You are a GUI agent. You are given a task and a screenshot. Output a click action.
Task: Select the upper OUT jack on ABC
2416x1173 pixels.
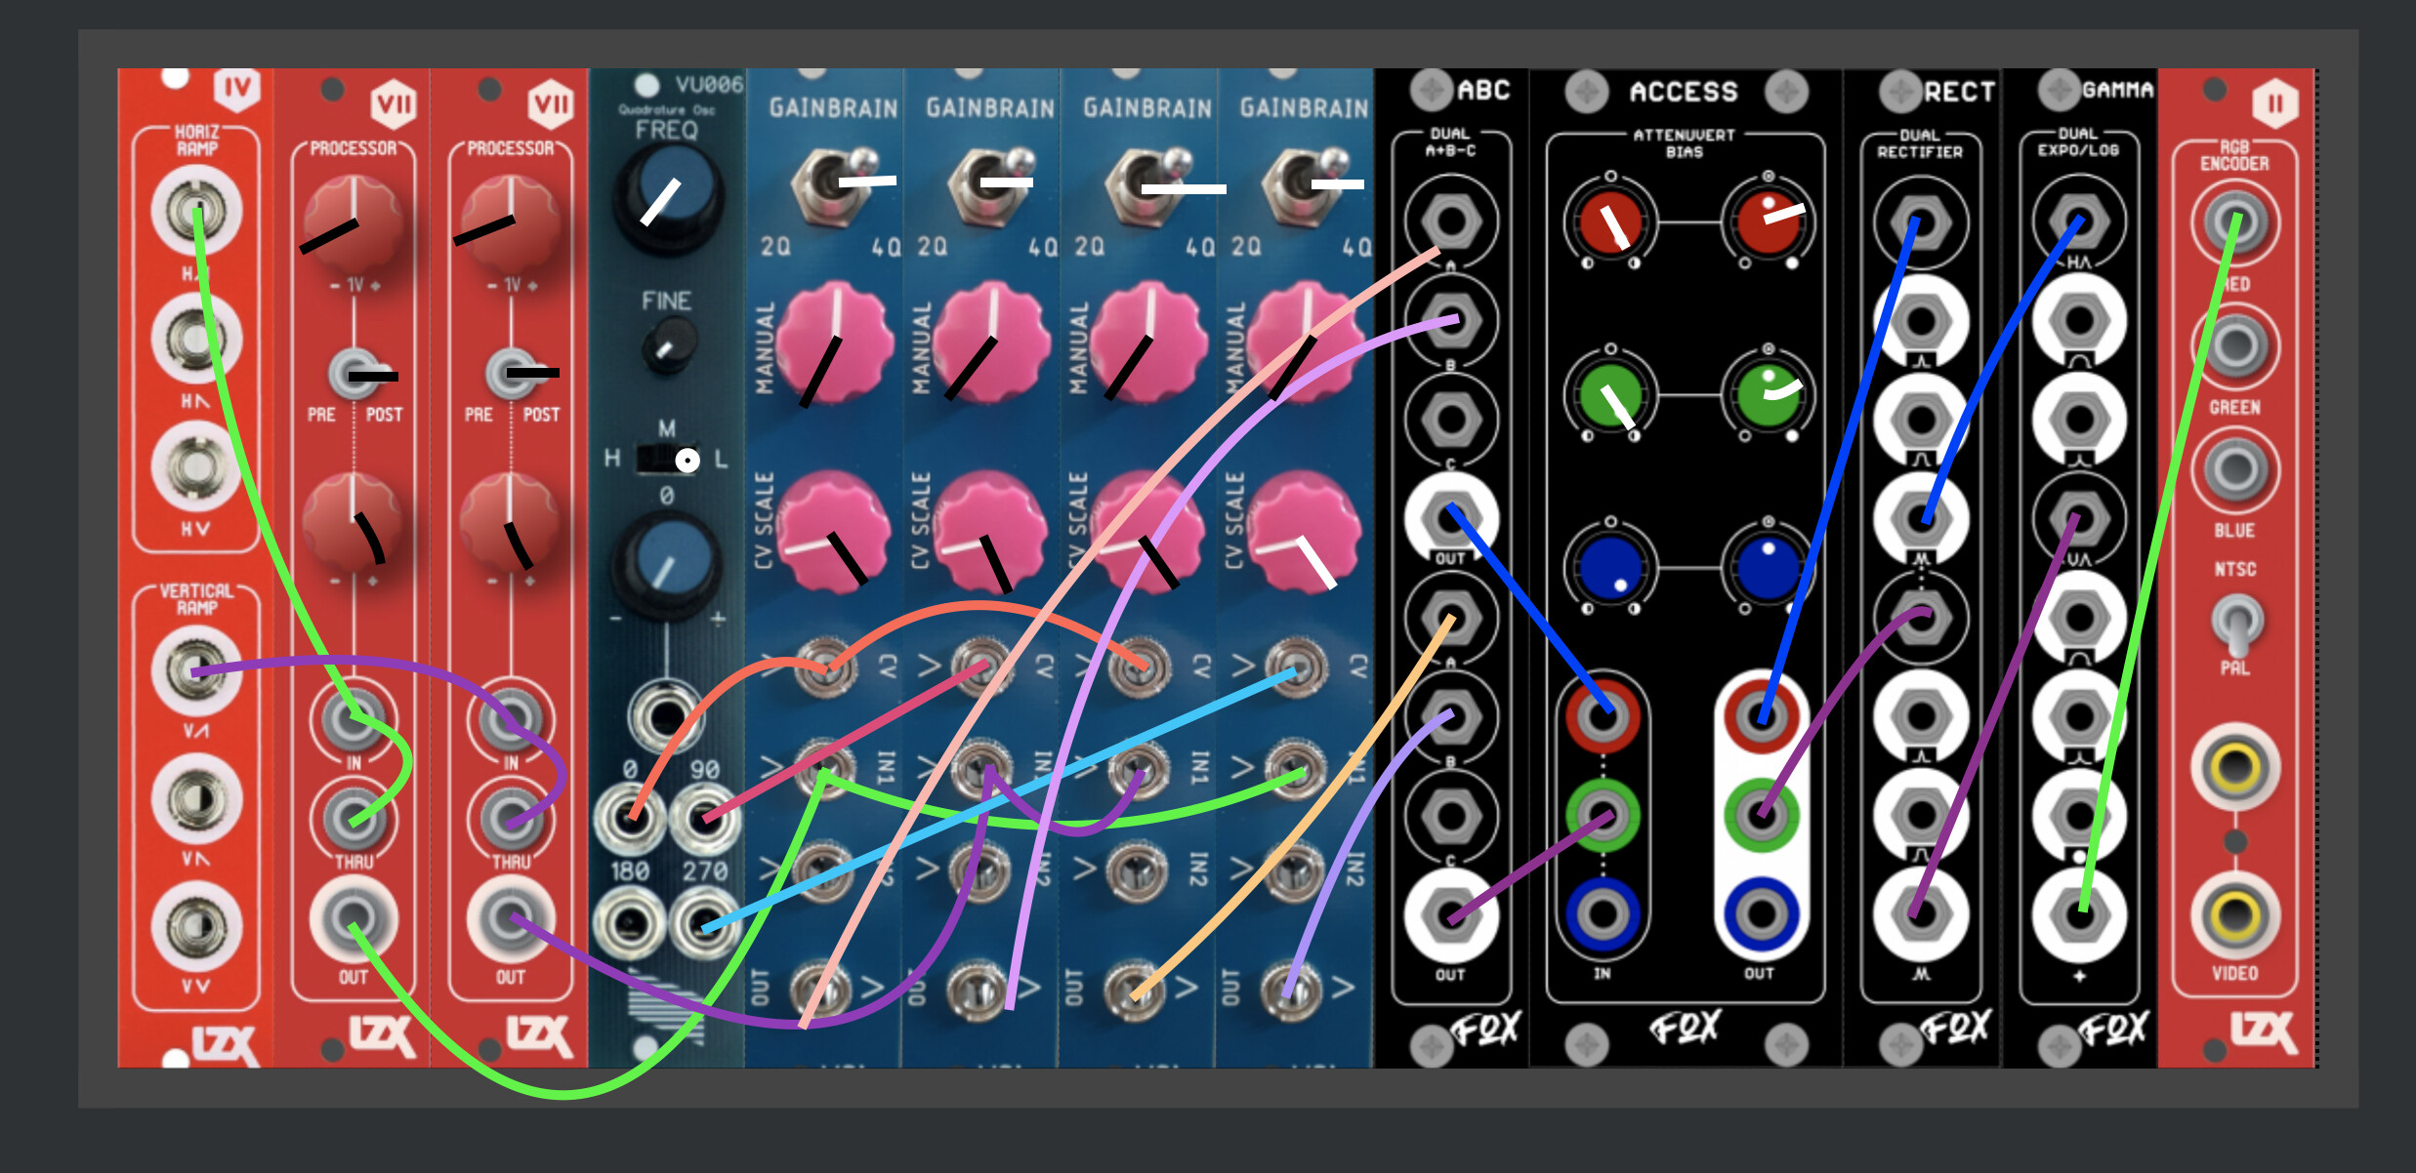(1450, 518)
